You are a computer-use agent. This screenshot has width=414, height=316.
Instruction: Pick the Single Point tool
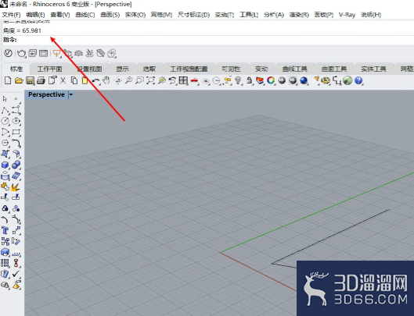(16, 99)
